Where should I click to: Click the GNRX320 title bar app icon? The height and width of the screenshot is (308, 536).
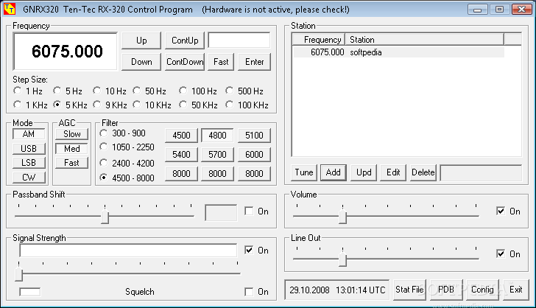click(x=10, y=10)
